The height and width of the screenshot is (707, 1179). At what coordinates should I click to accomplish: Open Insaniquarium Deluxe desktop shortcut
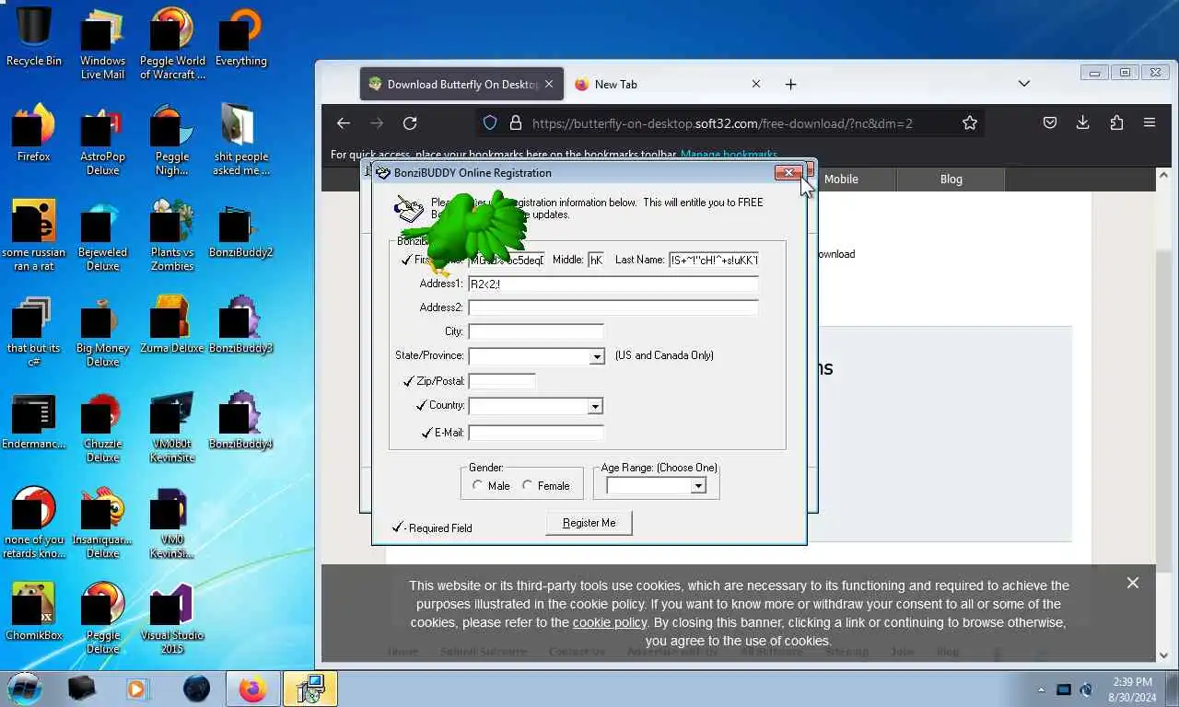tap(102, 522)
